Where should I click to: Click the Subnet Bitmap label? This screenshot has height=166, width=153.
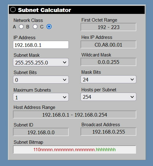pos(28,142)
